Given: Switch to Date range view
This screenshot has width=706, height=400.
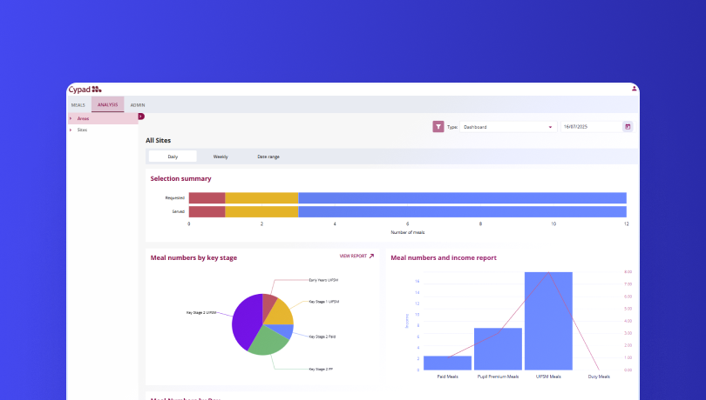Looking at the screenshot, I should (268, 157).
